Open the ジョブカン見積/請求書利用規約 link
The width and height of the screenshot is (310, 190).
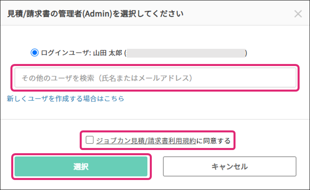coord(146,140)
